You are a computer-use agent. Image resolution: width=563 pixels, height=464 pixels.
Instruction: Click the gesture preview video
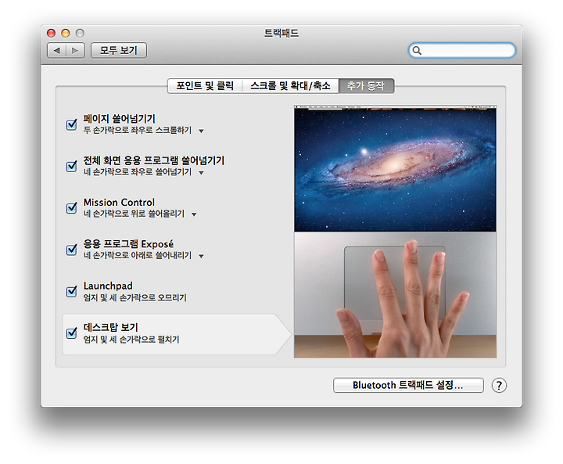[395, 232]
